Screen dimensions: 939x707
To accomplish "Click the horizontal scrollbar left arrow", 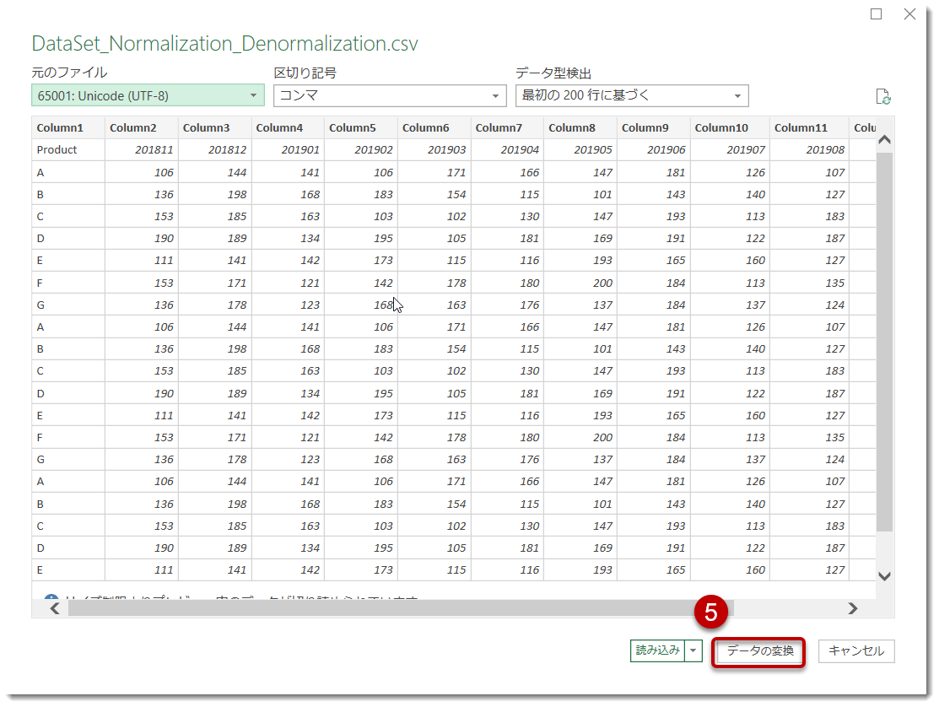I will 55,609.
